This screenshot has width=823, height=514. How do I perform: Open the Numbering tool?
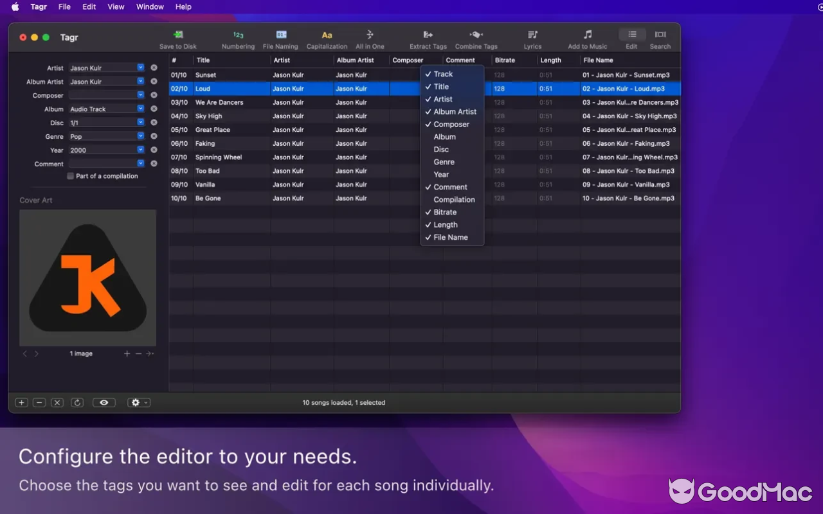(x=238, y=35)
